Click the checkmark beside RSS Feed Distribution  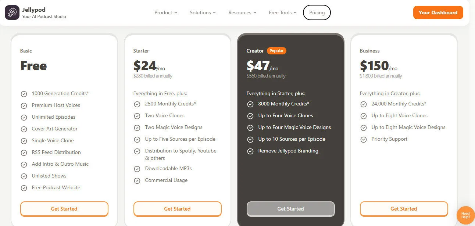coord(24,153)
